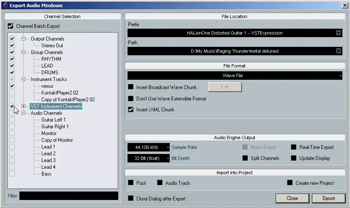Enable the Guitar Left 1 checkbox

pyautogui.click(x=12, y=120)
